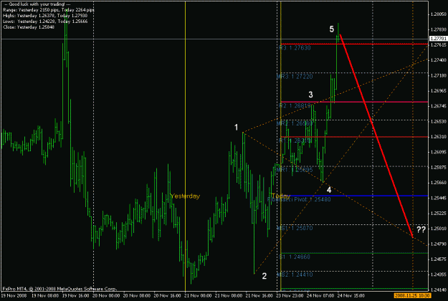Select wave label 3 above R2 line
This screenshot has width=448, height=301.
click(310, 95)
